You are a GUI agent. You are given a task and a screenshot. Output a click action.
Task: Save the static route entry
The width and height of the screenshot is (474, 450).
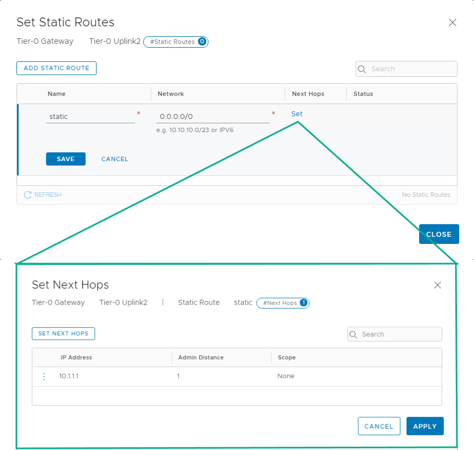pos(65,158)
